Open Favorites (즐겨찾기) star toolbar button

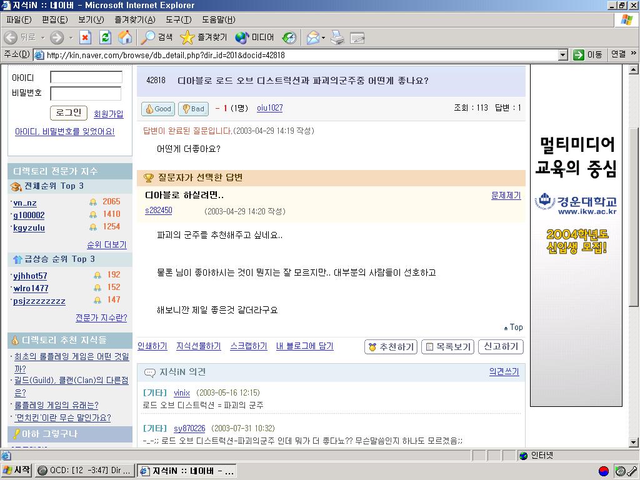click(x=203, y=37)
